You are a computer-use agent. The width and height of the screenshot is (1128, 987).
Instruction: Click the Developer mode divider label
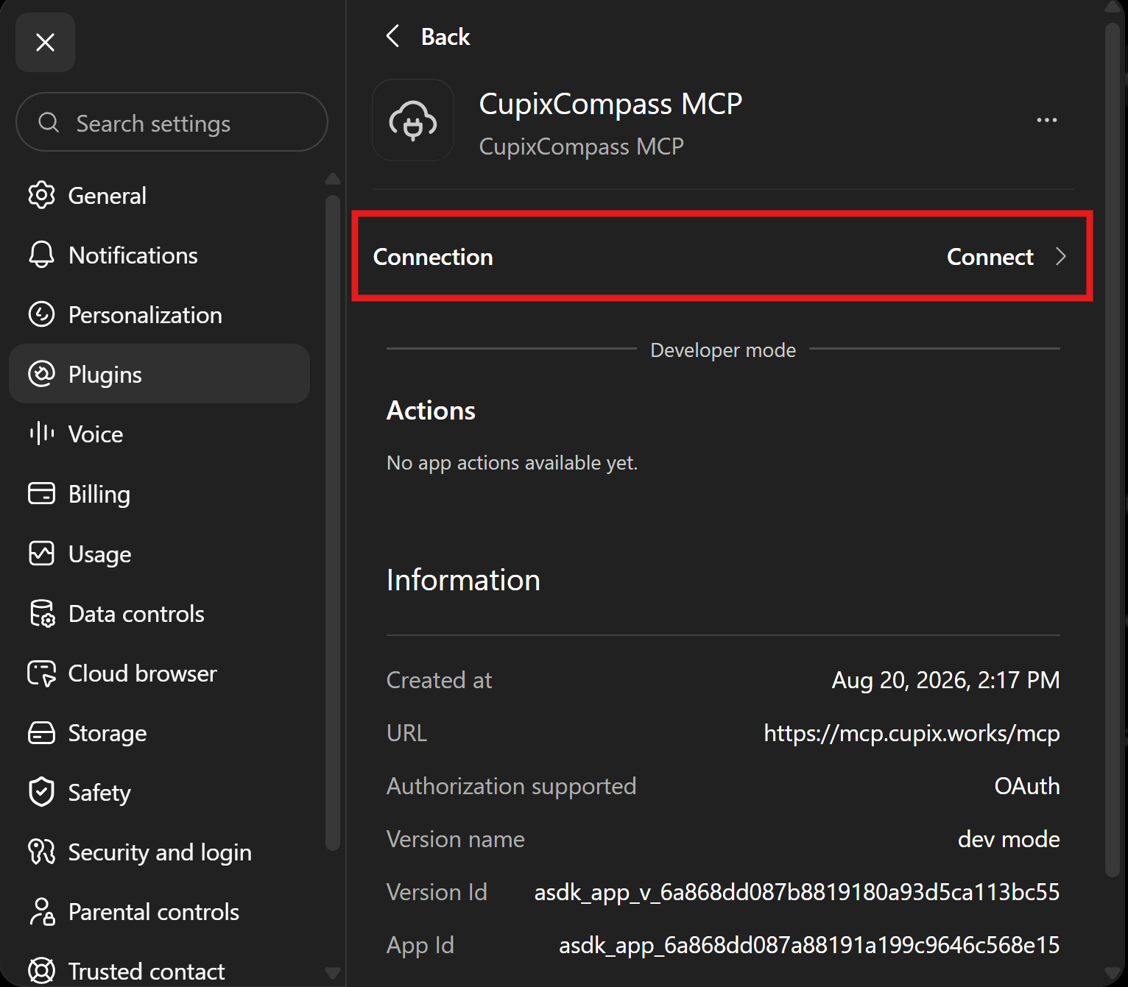723,350
